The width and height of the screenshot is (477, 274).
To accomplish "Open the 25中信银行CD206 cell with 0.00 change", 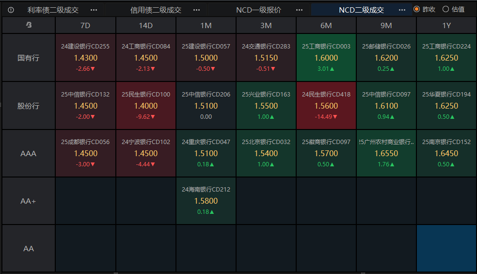I will pos(206,105).
